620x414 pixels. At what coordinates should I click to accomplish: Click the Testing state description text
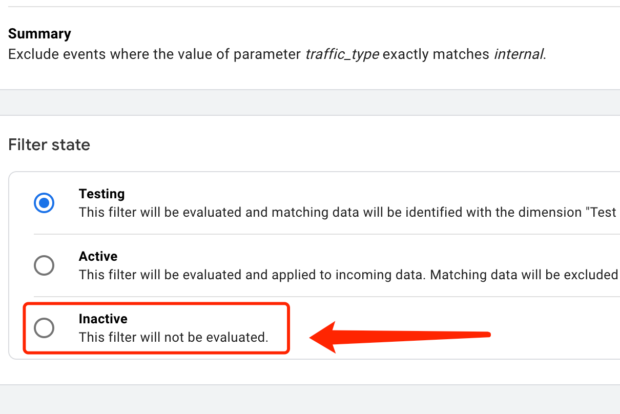(x=307, y=212)
